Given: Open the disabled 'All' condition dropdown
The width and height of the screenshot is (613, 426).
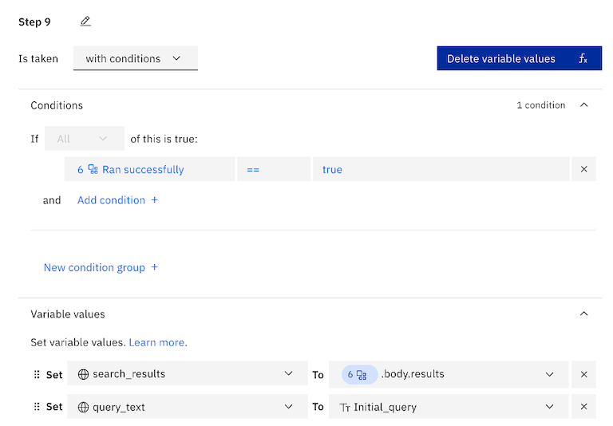Looking at the screenshot, I should pos(84,139).
